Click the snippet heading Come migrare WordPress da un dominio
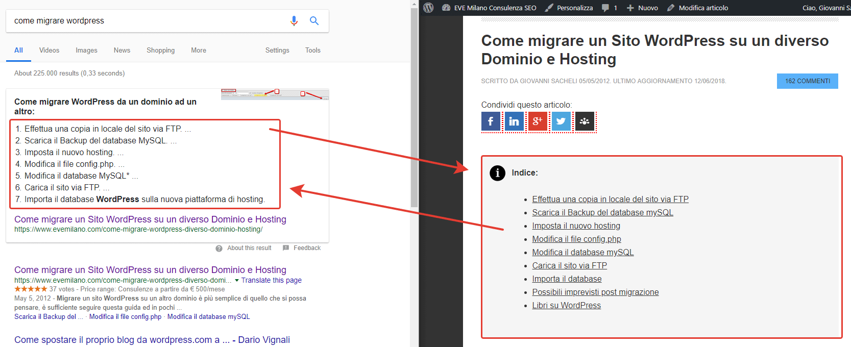851x347 pixels. click(106, 107)
